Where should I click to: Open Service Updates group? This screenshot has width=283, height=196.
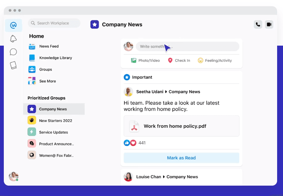click(x=54, y=132)
